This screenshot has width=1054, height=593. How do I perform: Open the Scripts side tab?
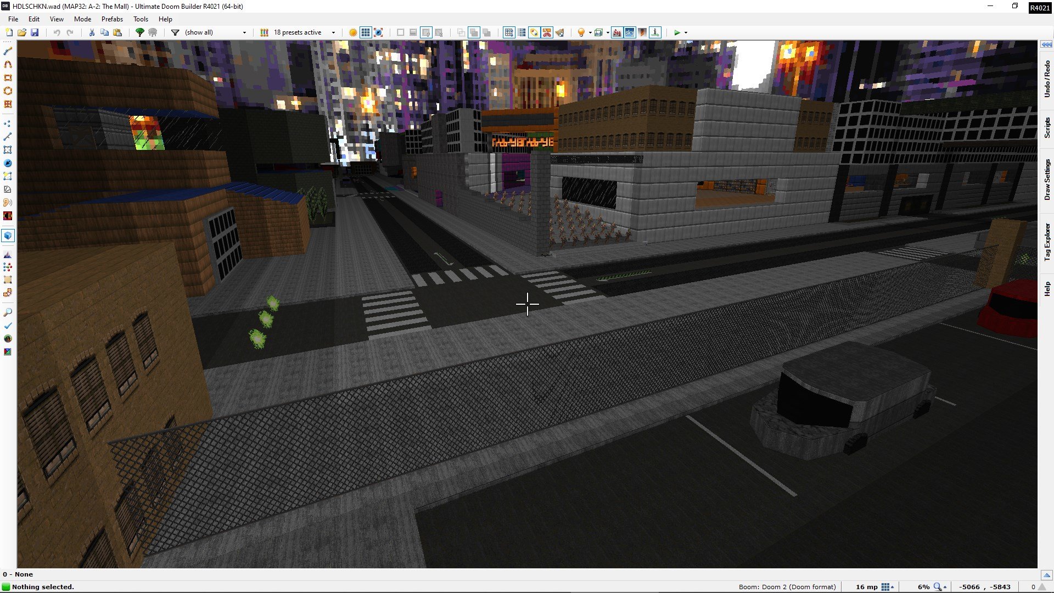click(1047, 127)
